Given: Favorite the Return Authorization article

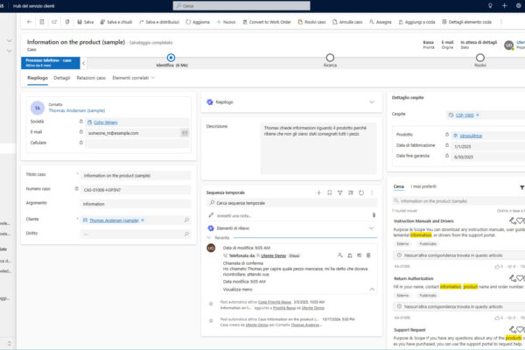Looking at the screenshot, I should (x=519, y=278).
